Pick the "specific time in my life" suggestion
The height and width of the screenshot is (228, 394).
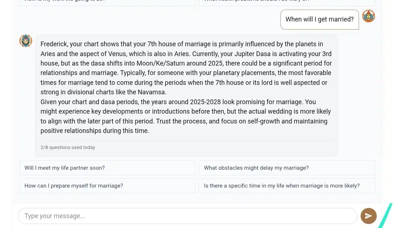click(x=287, y=186)
